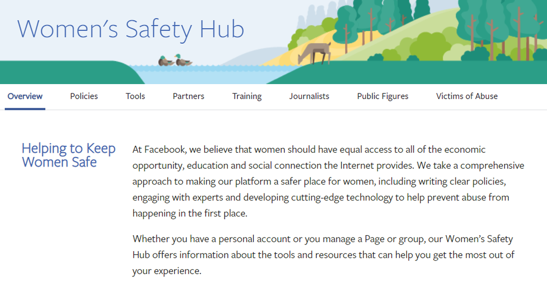Select the Tools tab

[135, 96]
